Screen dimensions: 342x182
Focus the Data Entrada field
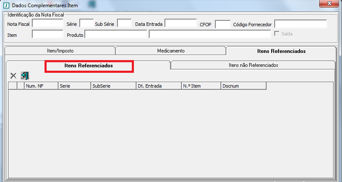181,23
